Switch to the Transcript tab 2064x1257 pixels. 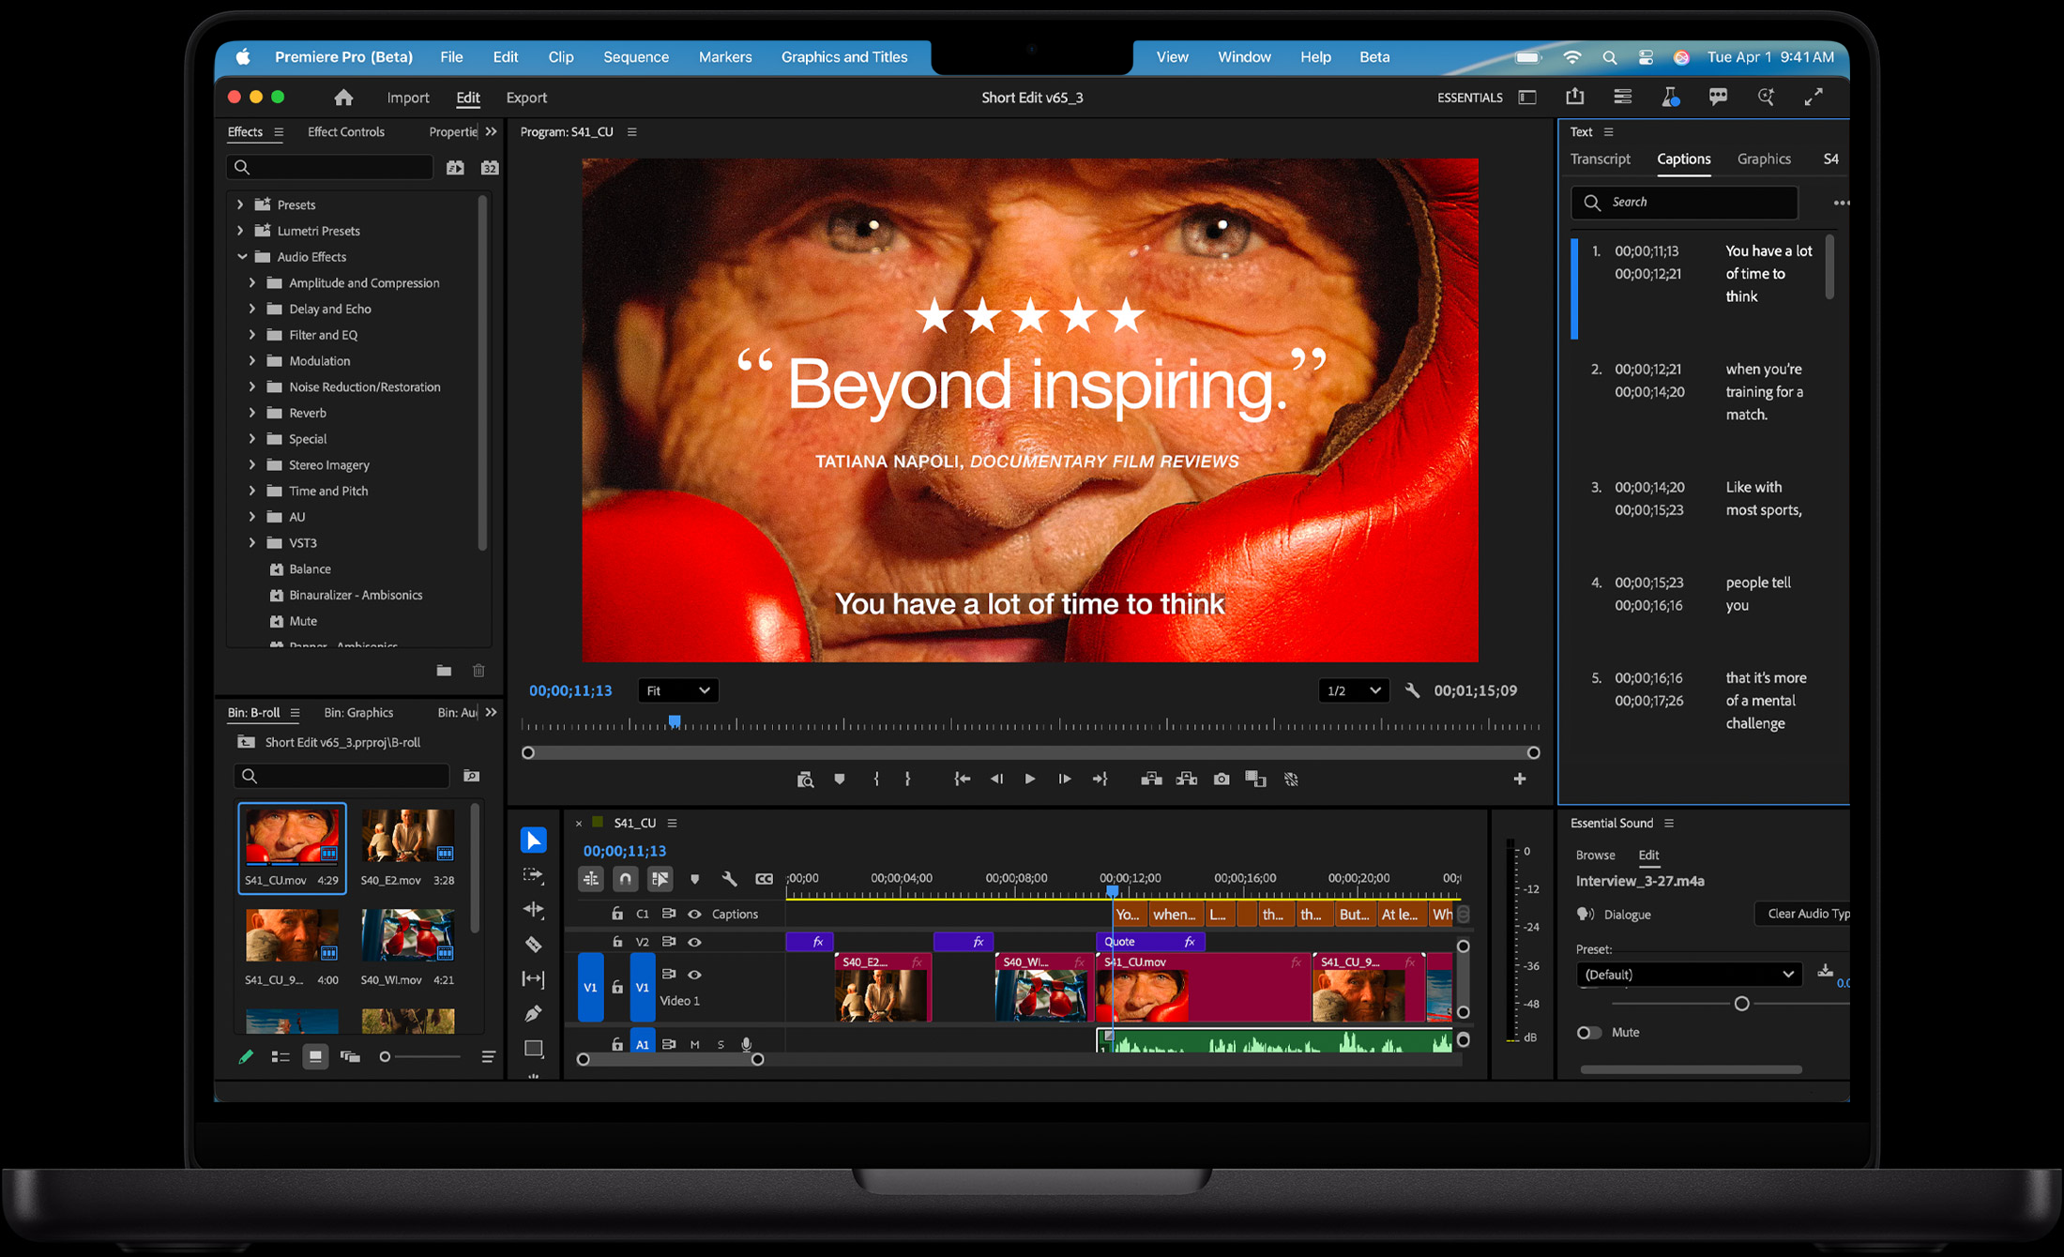pyautogui.click(x=1601, y=159)
